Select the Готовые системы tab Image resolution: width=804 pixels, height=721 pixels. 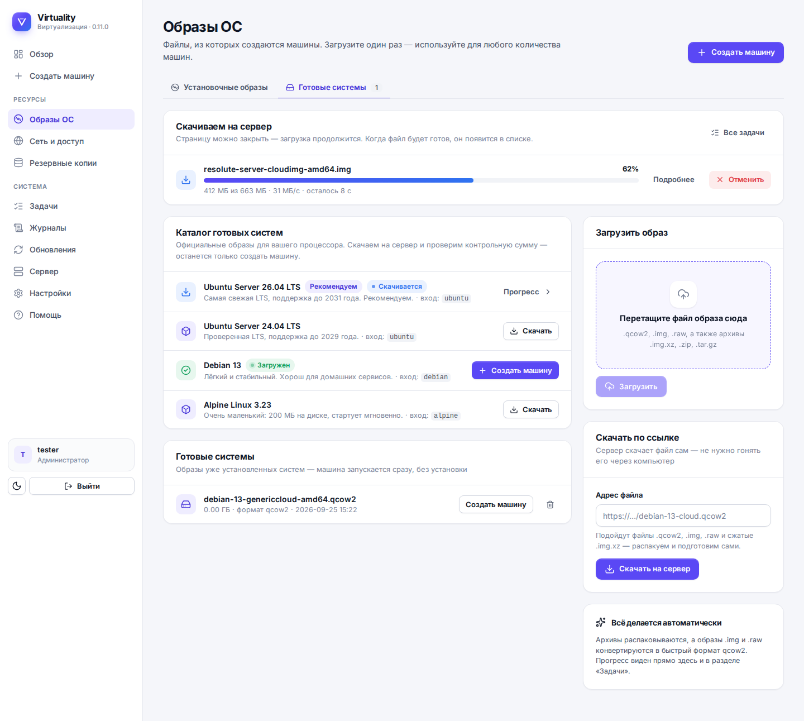point(334,87)
